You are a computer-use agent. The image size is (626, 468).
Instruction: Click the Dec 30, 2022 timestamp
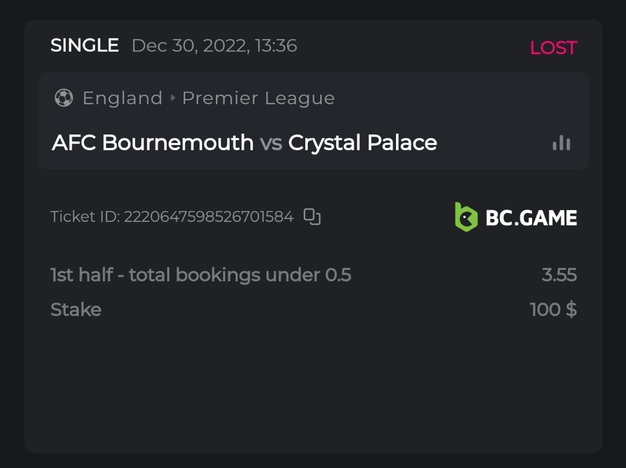coord(214,46)
